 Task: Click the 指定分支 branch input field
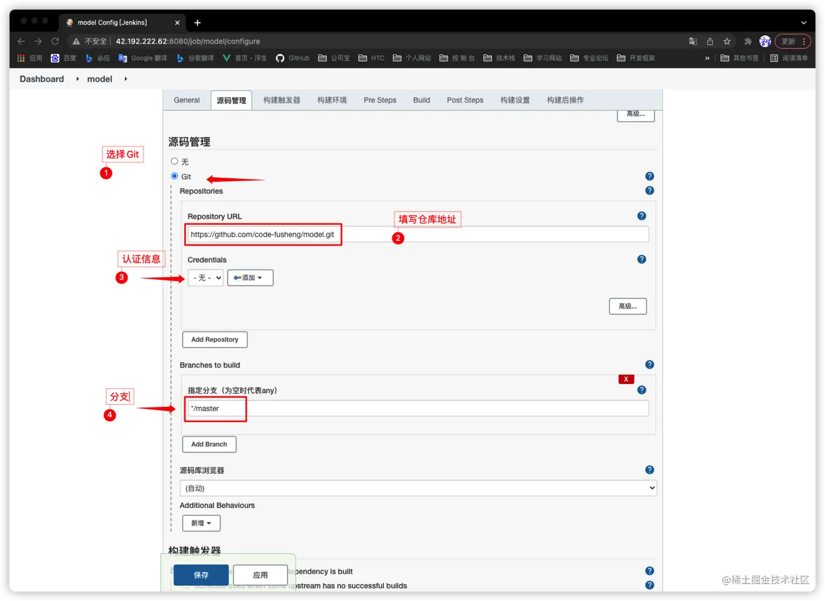(418, 408)
